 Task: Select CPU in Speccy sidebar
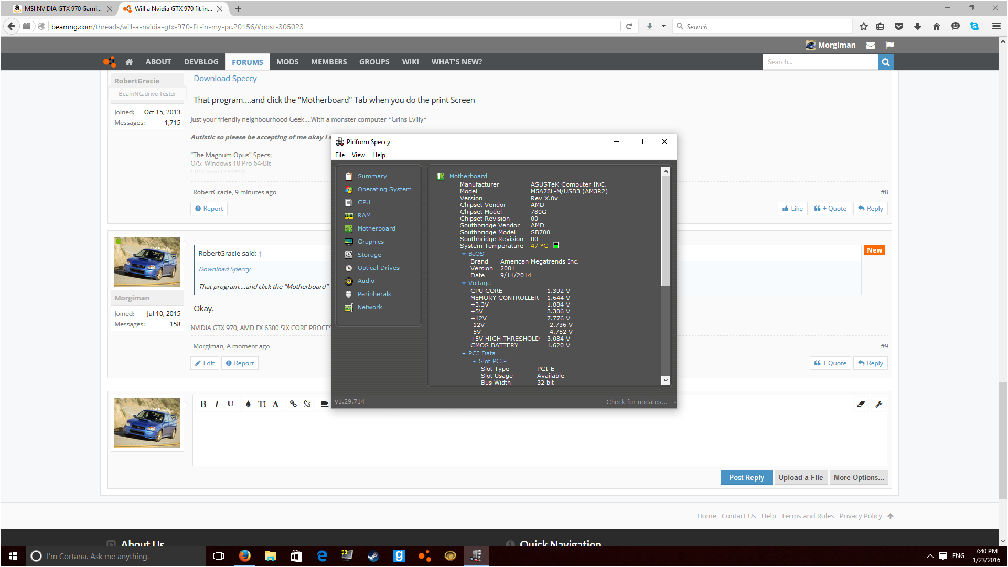pyautogui.click(x=363, y=202)
